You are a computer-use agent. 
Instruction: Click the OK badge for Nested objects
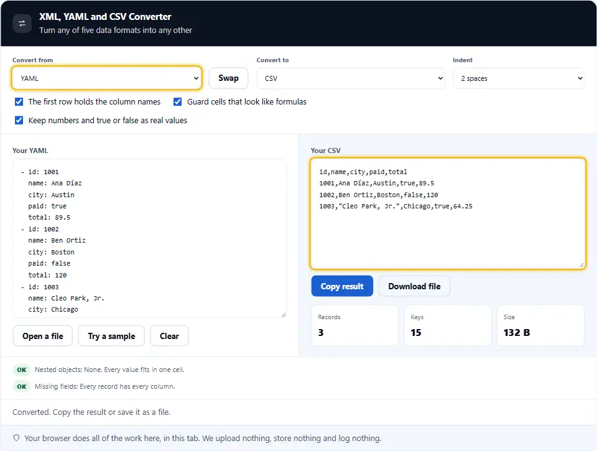22,370
